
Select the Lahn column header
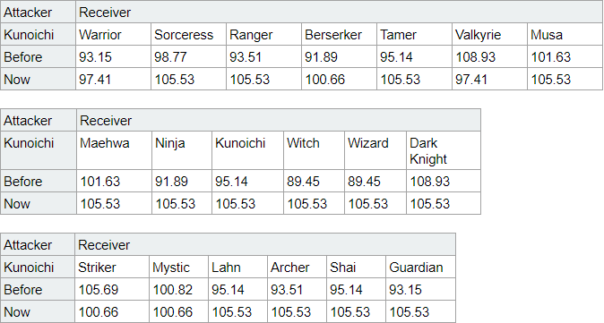click(237, 268)
